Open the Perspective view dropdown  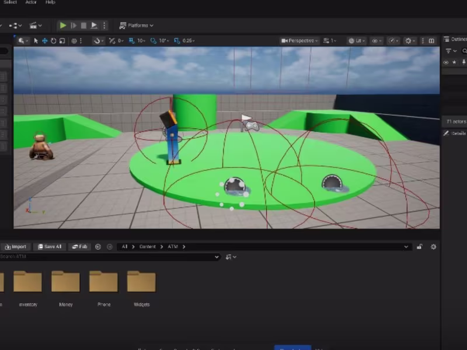pyautogui.click(x=299, y=41)
